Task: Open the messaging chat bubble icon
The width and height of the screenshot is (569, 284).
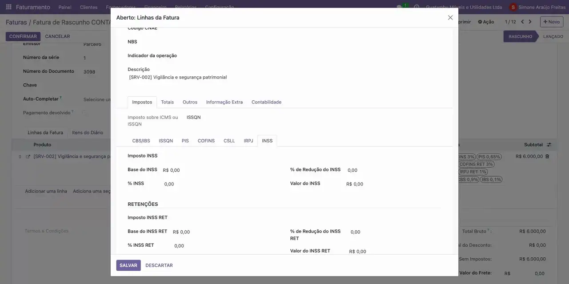Action: tap(400, 7)
